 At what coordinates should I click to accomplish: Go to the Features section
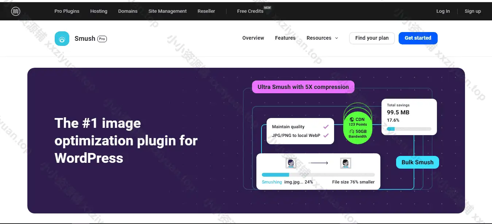285,38
